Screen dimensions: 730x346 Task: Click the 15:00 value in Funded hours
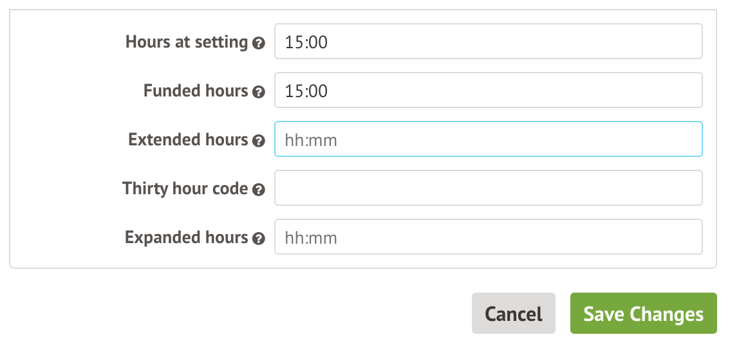[x=306, y=91]
